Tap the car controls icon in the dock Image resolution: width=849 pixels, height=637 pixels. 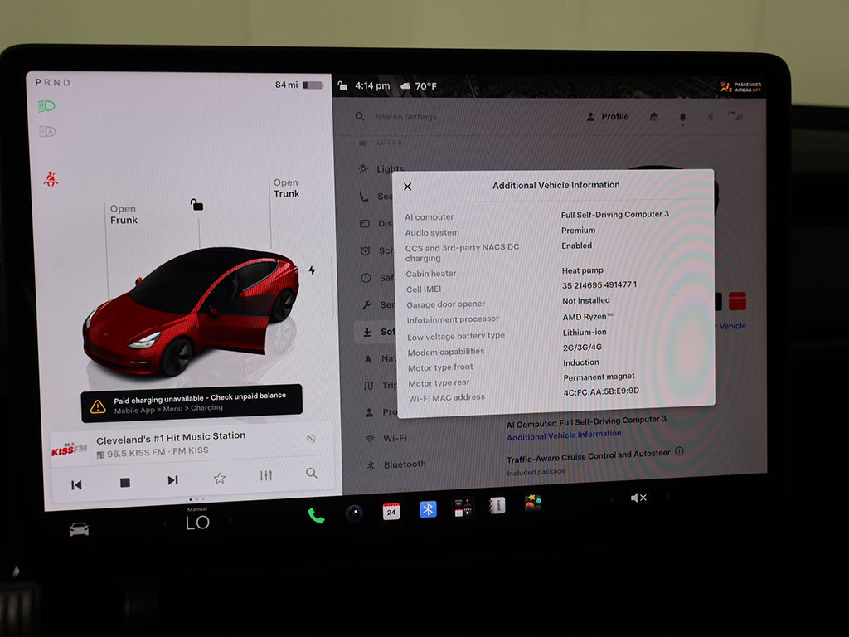(x=79, y=528)
